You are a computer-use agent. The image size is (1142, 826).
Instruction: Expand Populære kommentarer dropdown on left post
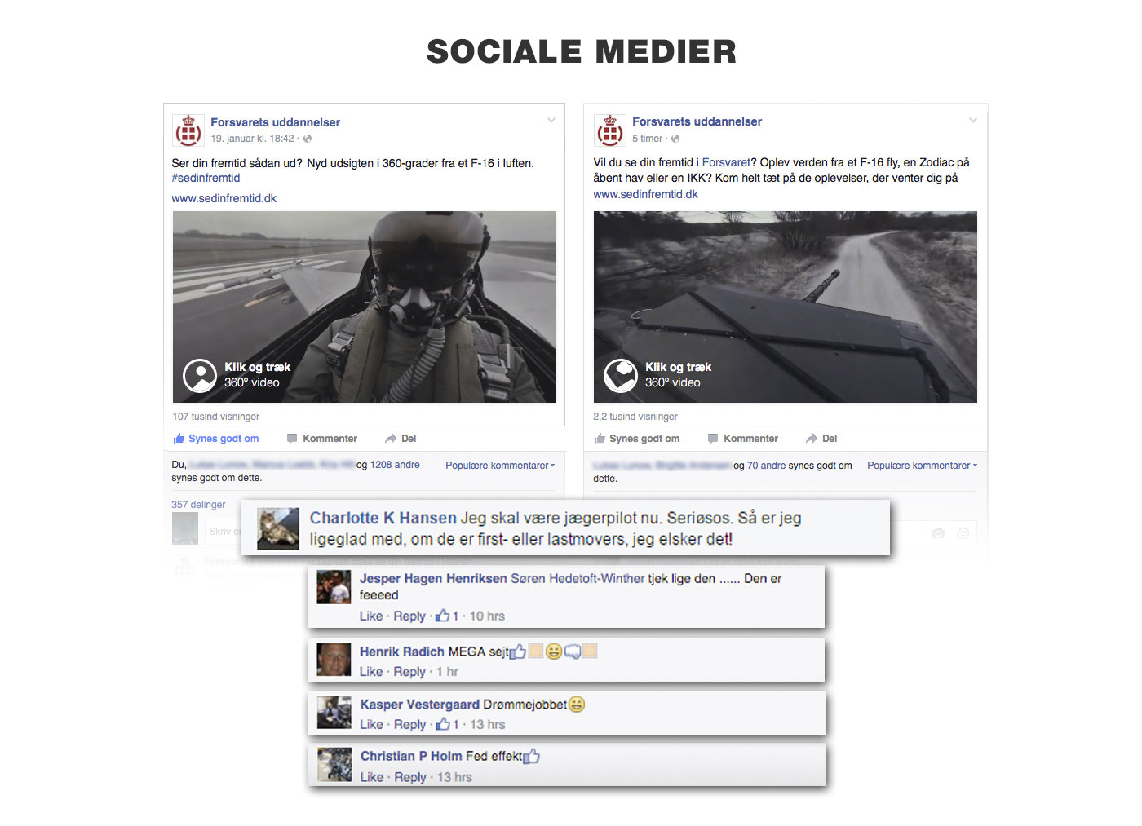click(500, 466)
